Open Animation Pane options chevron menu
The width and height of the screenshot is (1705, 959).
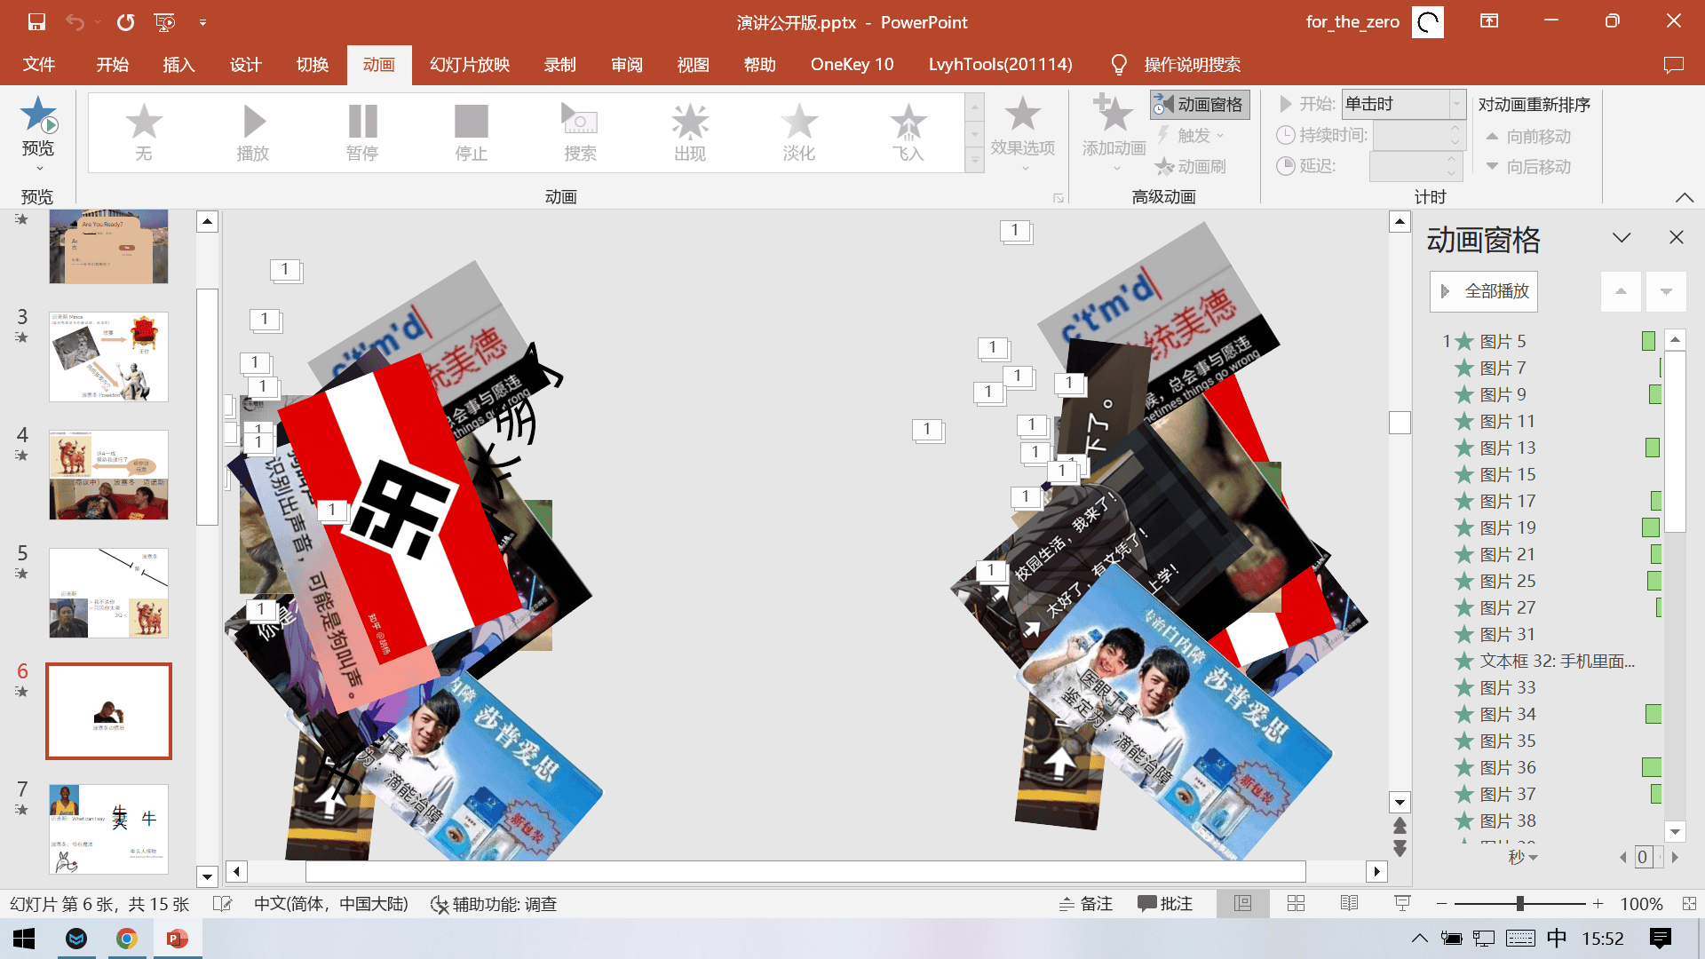coord(1622,238)
